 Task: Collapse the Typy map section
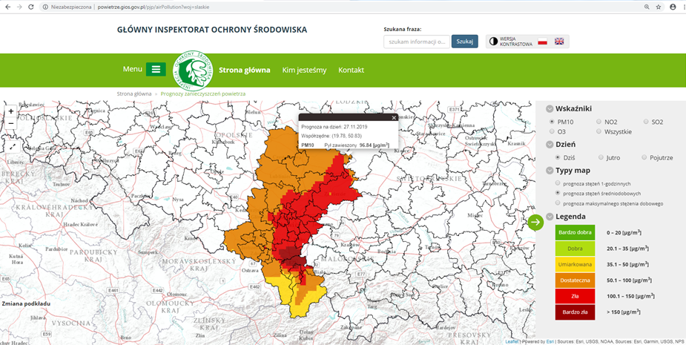(549, 171)
